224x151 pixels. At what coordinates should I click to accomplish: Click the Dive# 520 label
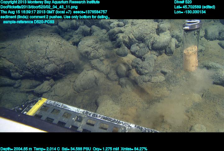tap(183, 2)
